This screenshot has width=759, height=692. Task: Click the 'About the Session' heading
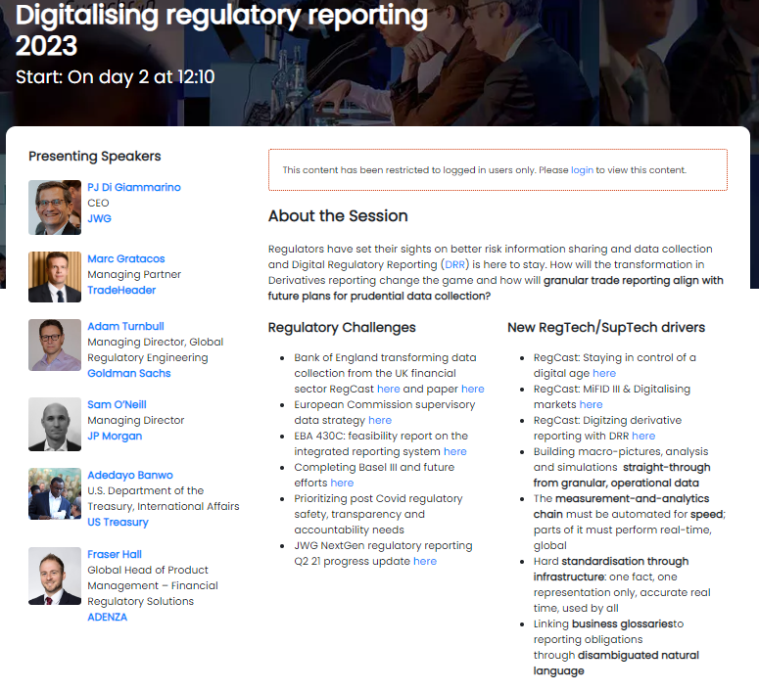[x=338, y=216]
